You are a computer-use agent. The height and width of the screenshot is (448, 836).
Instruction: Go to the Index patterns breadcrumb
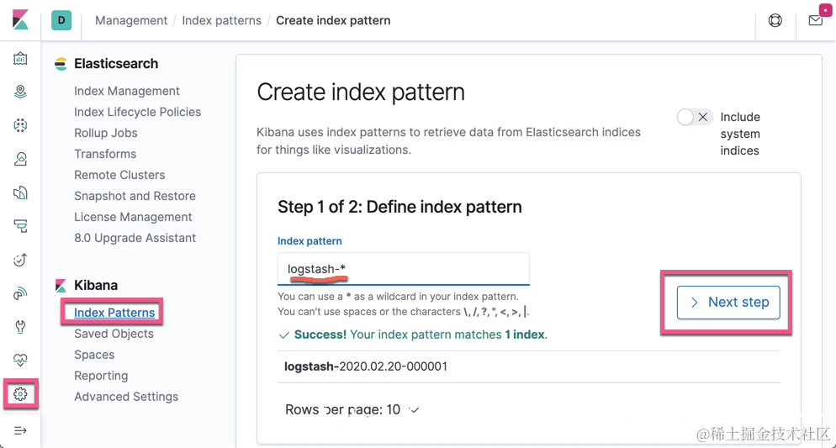pyautogui.click(x=221, y=20)
